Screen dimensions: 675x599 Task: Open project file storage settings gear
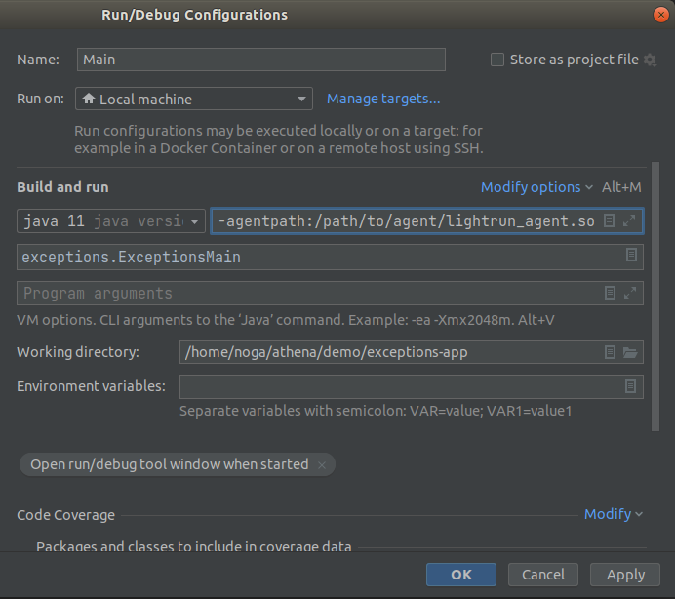[650, 60]
